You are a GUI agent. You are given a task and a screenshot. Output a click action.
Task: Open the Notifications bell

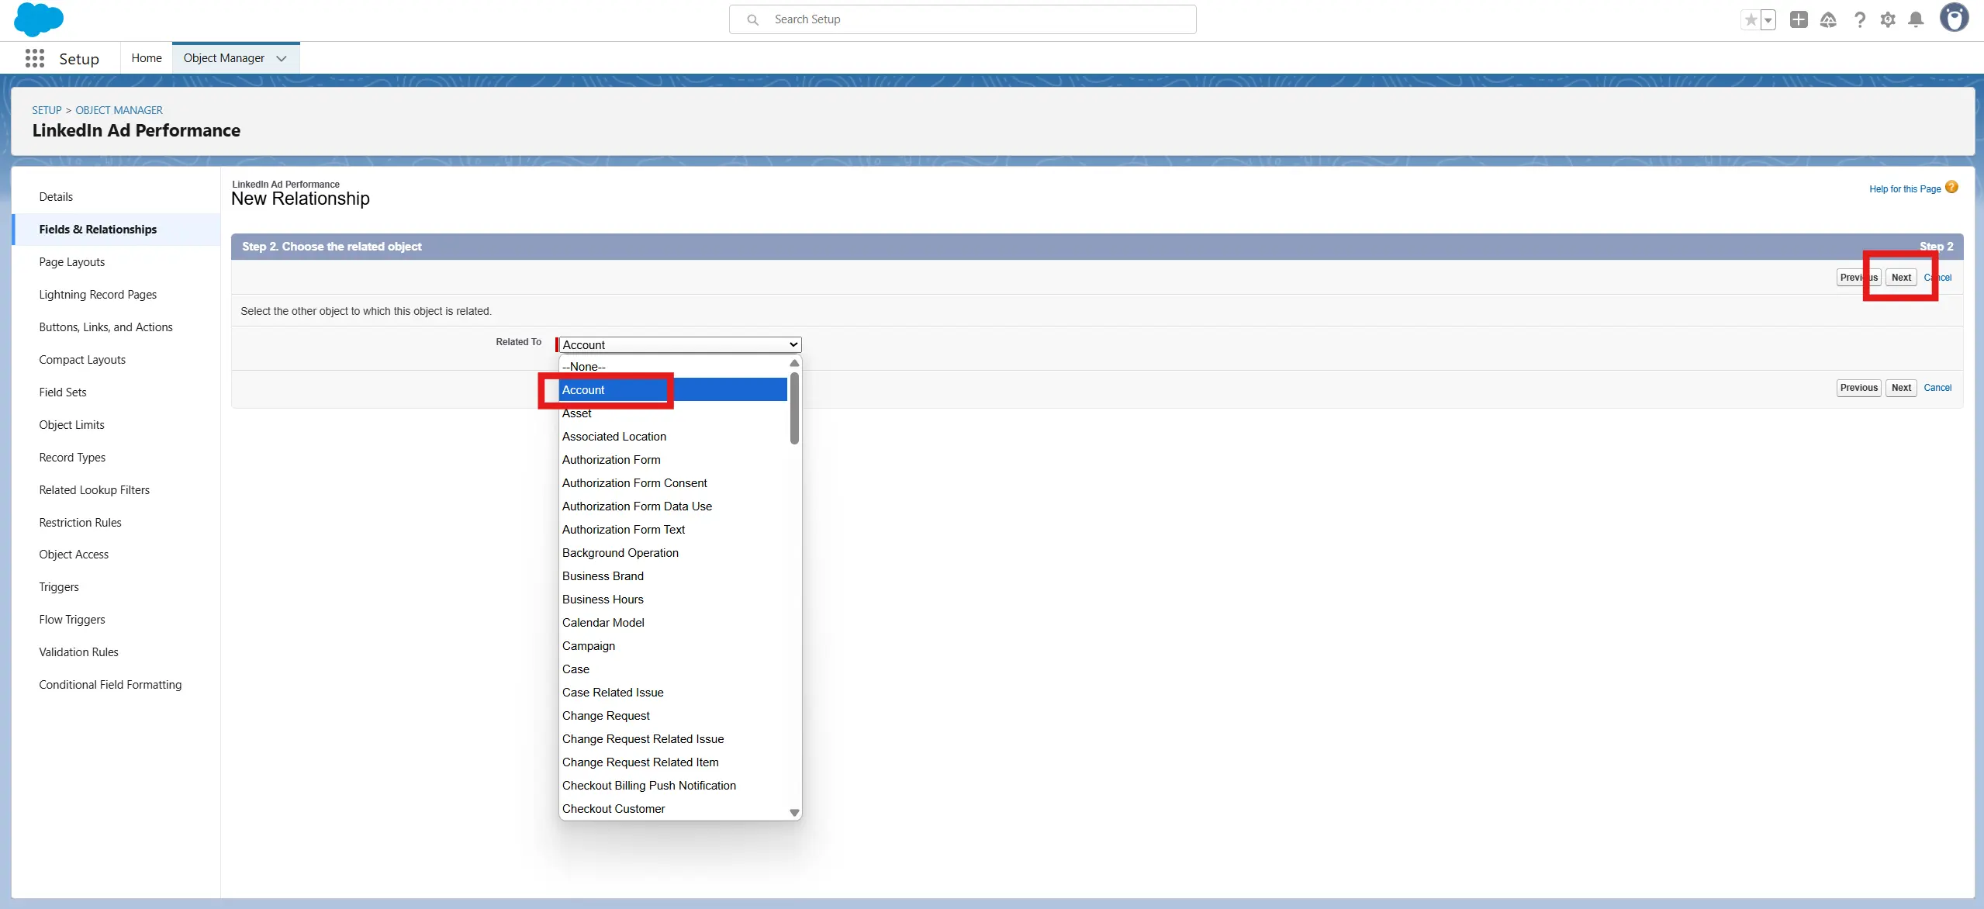click(x=1916, y=20)
